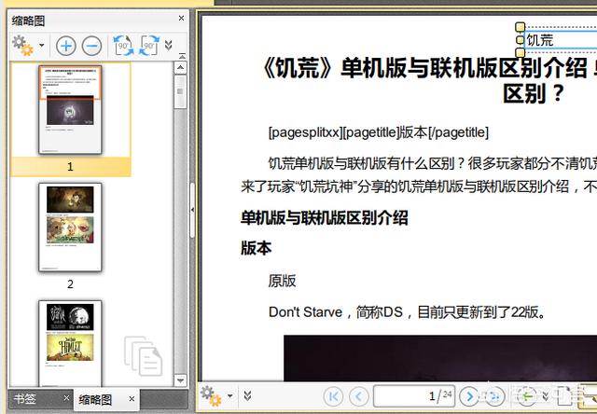597x414 pixels.
Task: Click the thumbnail scrollbar thumb
Action: coord(180,91)
